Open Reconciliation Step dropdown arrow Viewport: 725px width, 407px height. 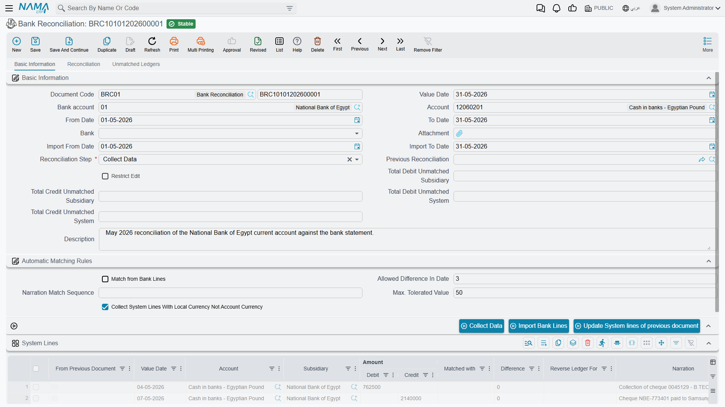(x=357, y=159)
